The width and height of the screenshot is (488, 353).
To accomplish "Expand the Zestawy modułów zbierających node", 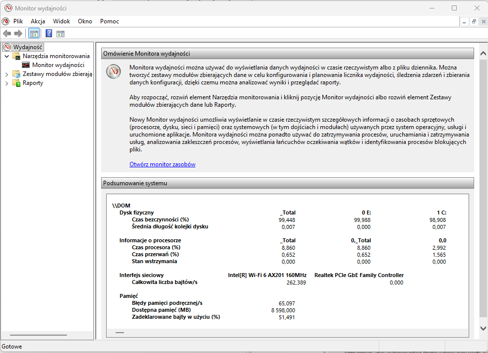I will click(x=6, y=74).
